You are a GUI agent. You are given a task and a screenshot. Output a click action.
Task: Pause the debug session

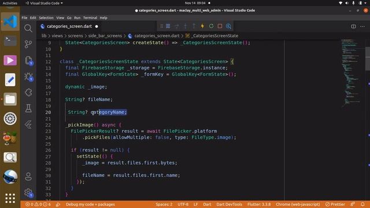[168, 26]
